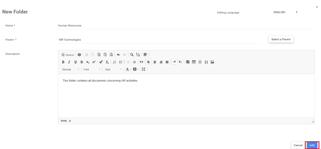321x149 pixels.
Task: Click the Copy icon
Action: (92, 55)
